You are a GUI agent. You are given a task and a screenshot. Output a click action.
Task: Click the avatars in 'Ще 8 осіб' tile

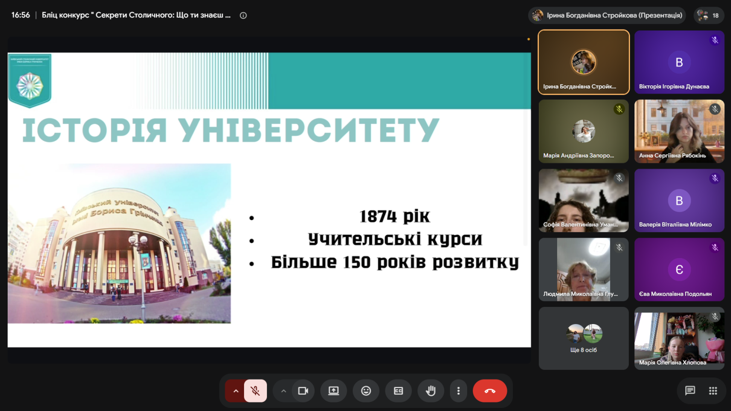tap(584, 334)
